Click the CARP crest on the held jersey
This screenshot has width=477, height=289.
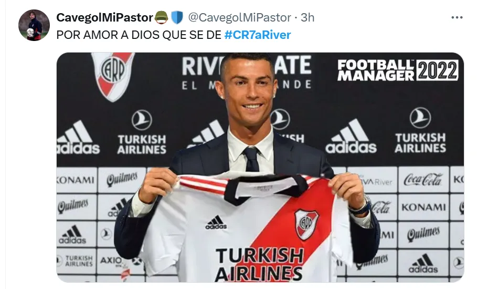click(306, 224)
